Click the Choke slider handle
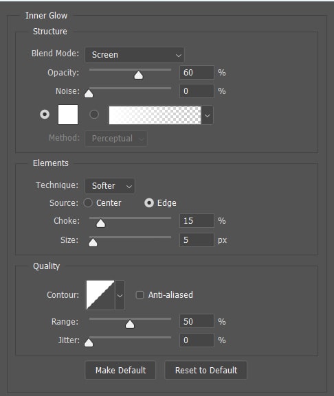The image size is (334, 396). click(100, 223)
